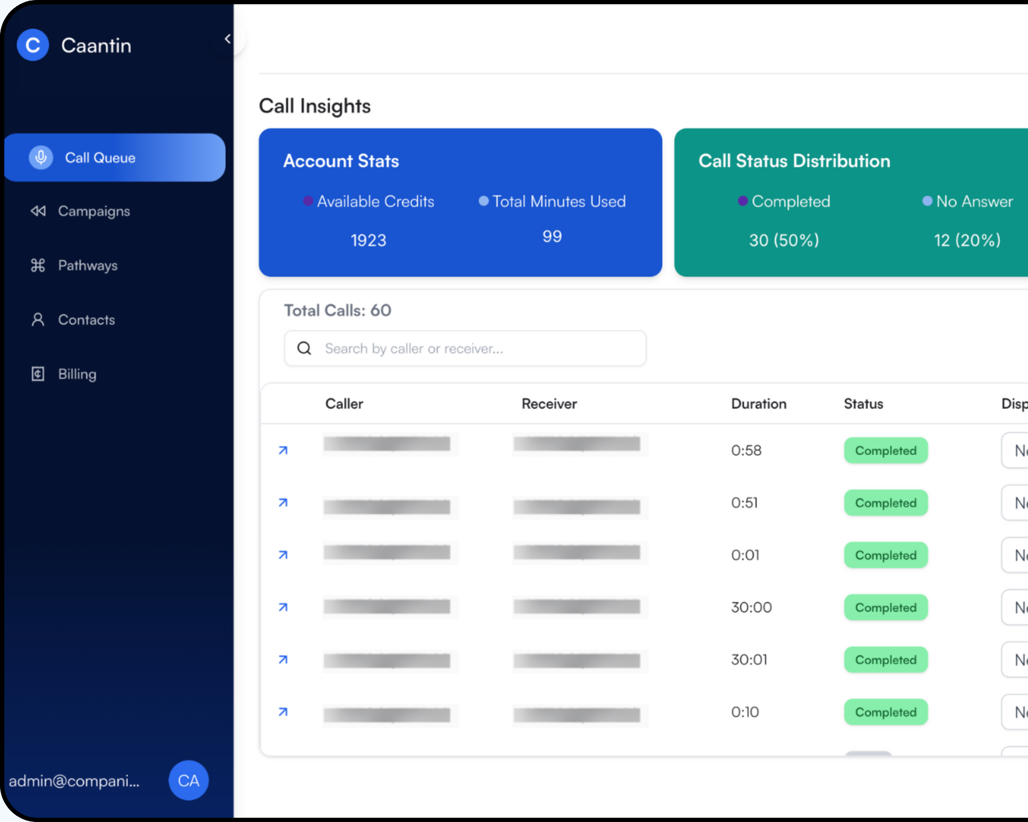Open the CA profile avatar
Screen dimensions: 1028x822
pyautogui.click(x=188, y=780)
